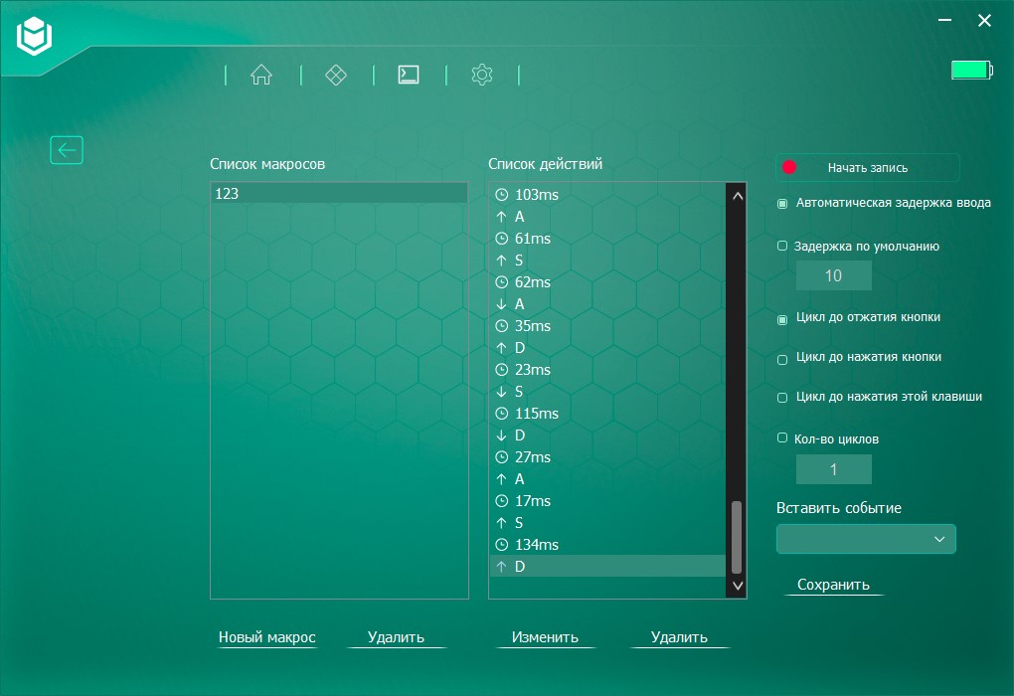Click clock icon next to 115ms
Viewport: 1014px width, 696px height.
[502, 414]
